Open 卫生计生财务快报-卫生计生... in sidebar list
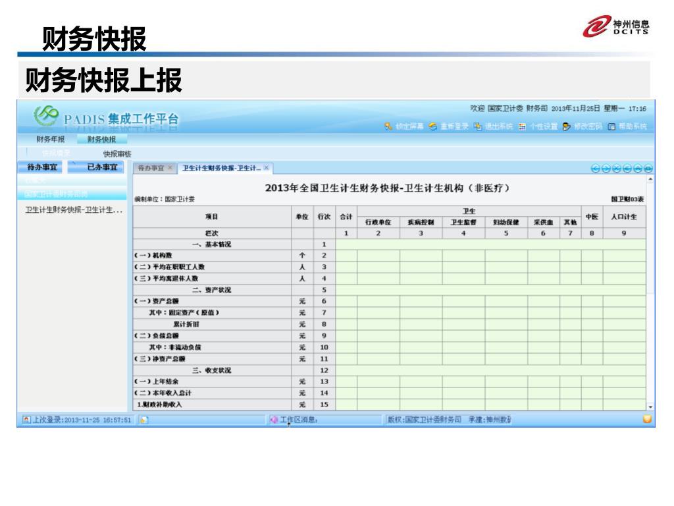This screenshot has width=674, height=506. [74, 210]
